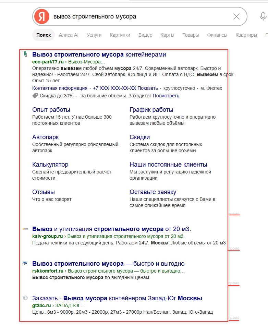Click Посмотреть discount link

tap(166, 96)
